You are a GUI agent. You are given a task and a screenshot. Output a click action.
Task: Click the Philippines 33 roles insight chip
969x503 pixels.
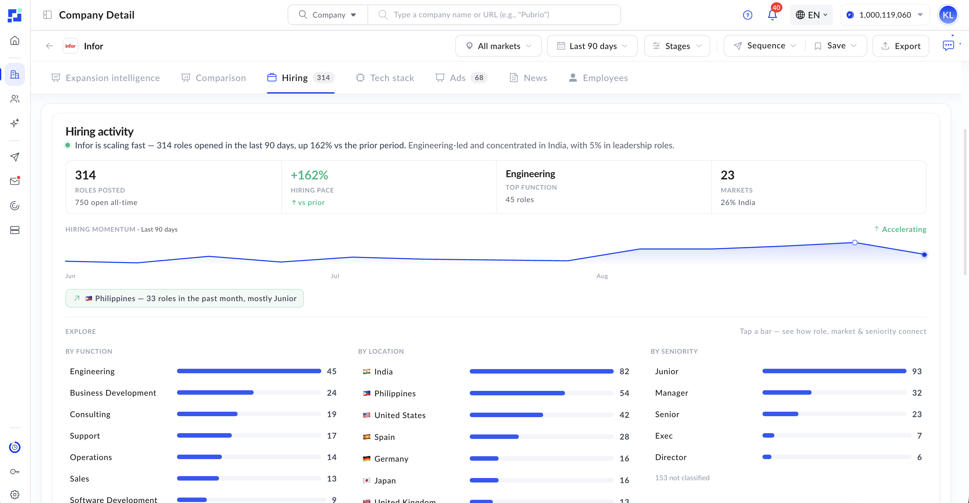pyautogui.click(x=184, y=298)
